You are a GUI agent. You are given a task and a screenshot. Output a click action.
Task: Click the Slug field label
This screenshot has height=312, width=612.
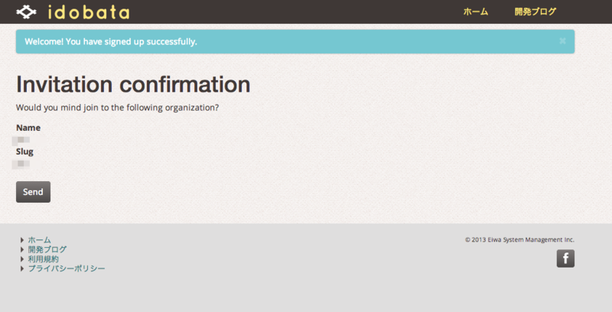(24, 151)
